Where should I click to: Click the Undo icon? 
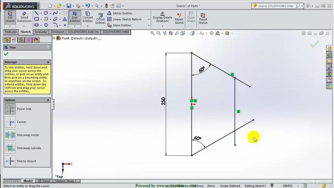88,6
